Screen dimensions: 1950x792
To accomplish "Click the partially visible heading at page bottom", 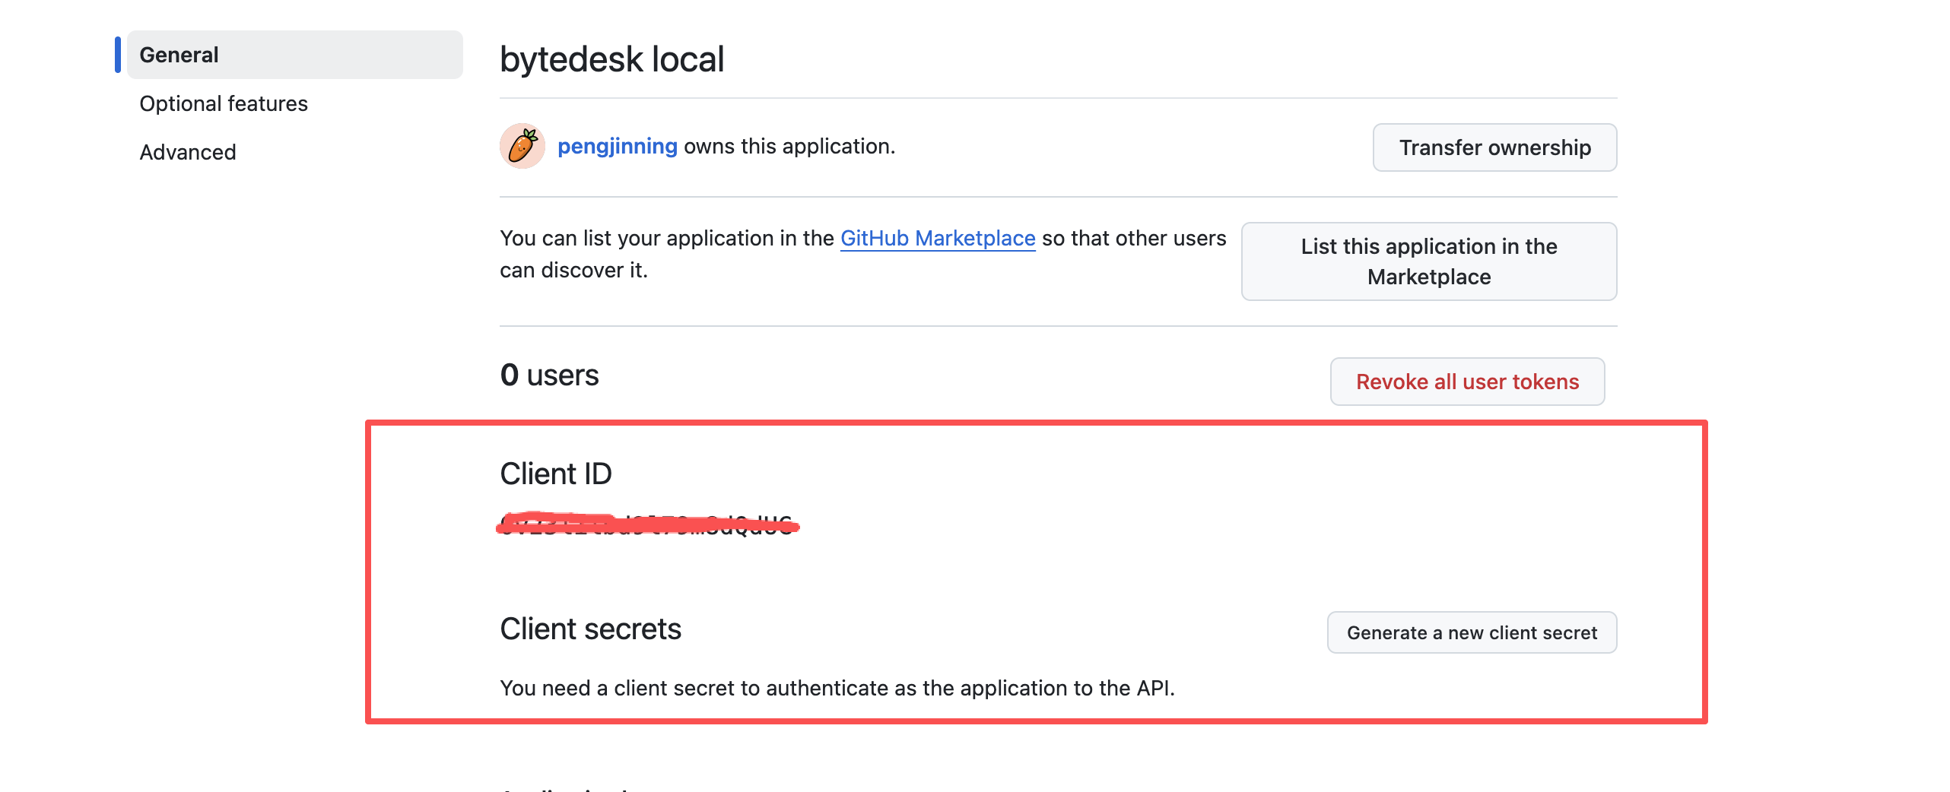I will [567, 787].
